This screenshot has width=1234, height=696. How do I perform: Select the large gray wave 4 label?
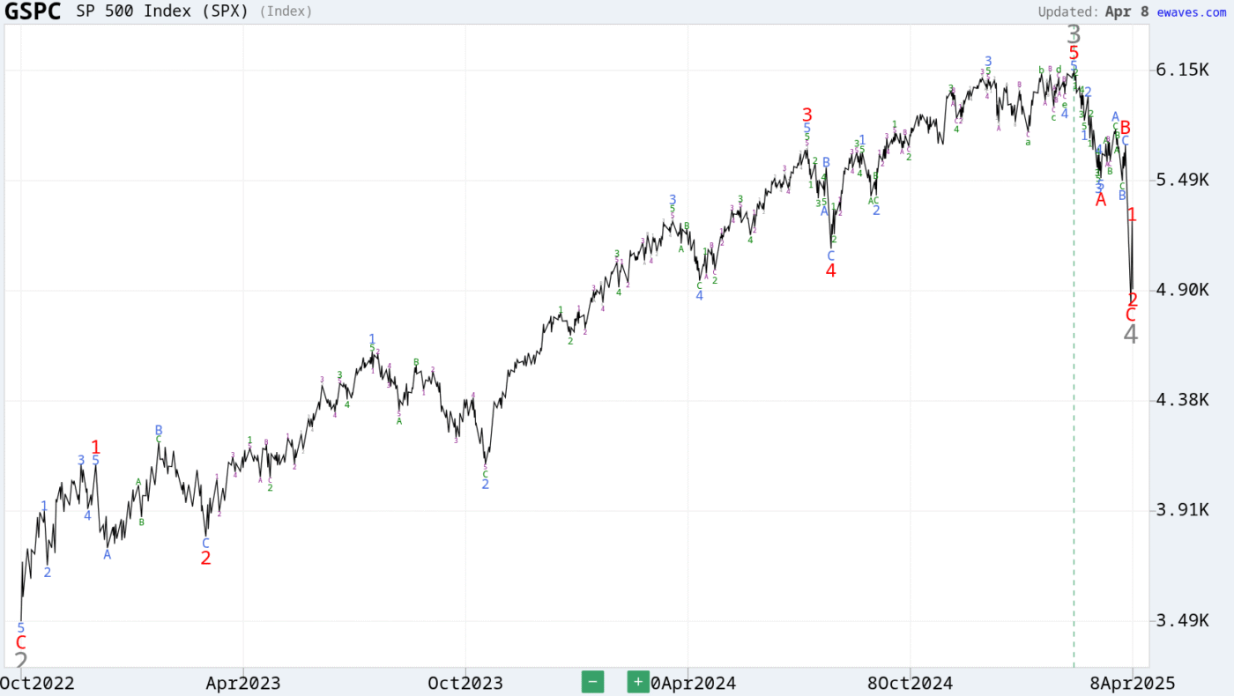pyautogui.click(x=1131, y=334)
